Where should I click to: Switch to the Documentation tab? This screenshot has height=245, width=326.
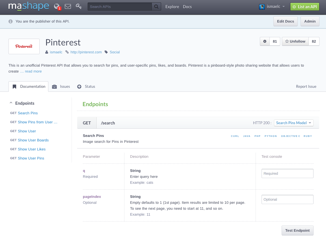click(29, 87)
